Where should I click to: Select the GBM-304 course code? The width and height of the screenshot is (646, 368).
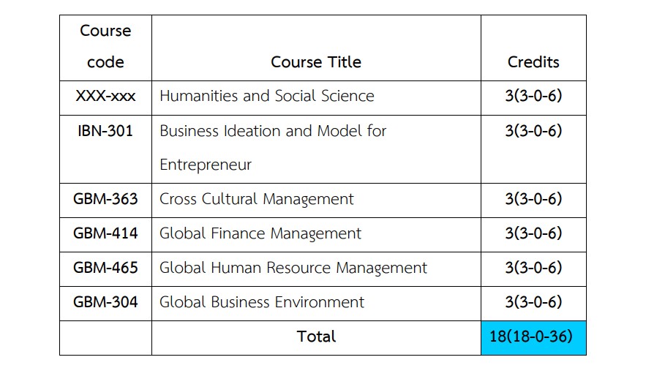105,302
